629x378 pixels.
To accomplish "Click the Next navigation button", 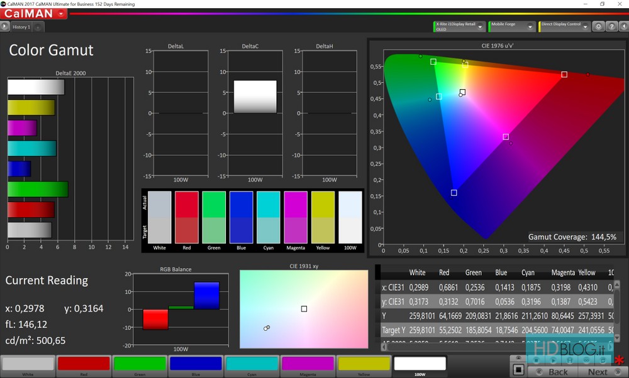I will 602,372.
